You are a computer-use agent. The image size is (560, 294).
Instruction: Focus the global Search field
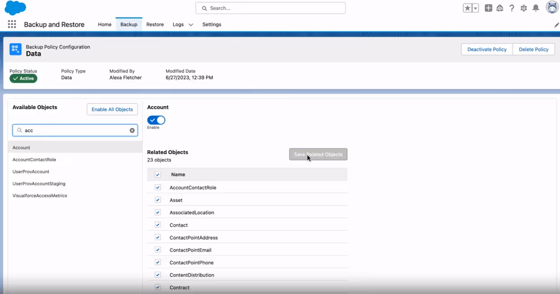click(x=271, y=8)
